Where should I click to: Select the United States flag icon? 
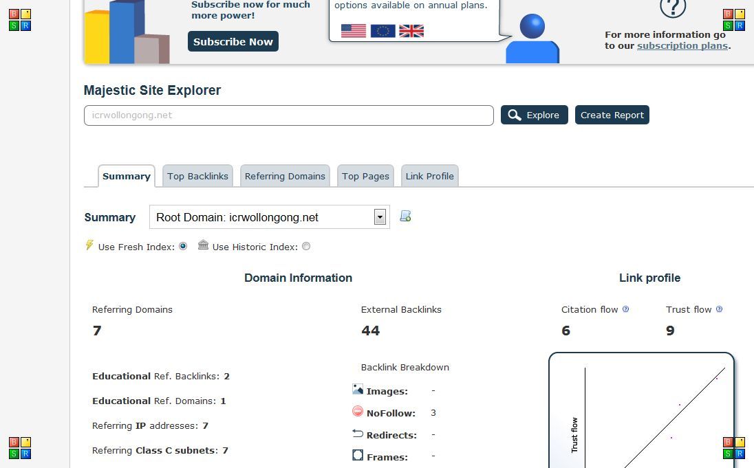click(x=354, y=31)
